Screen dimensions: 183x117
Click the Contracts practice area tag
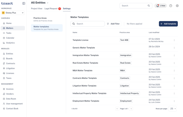coord(125,78)
